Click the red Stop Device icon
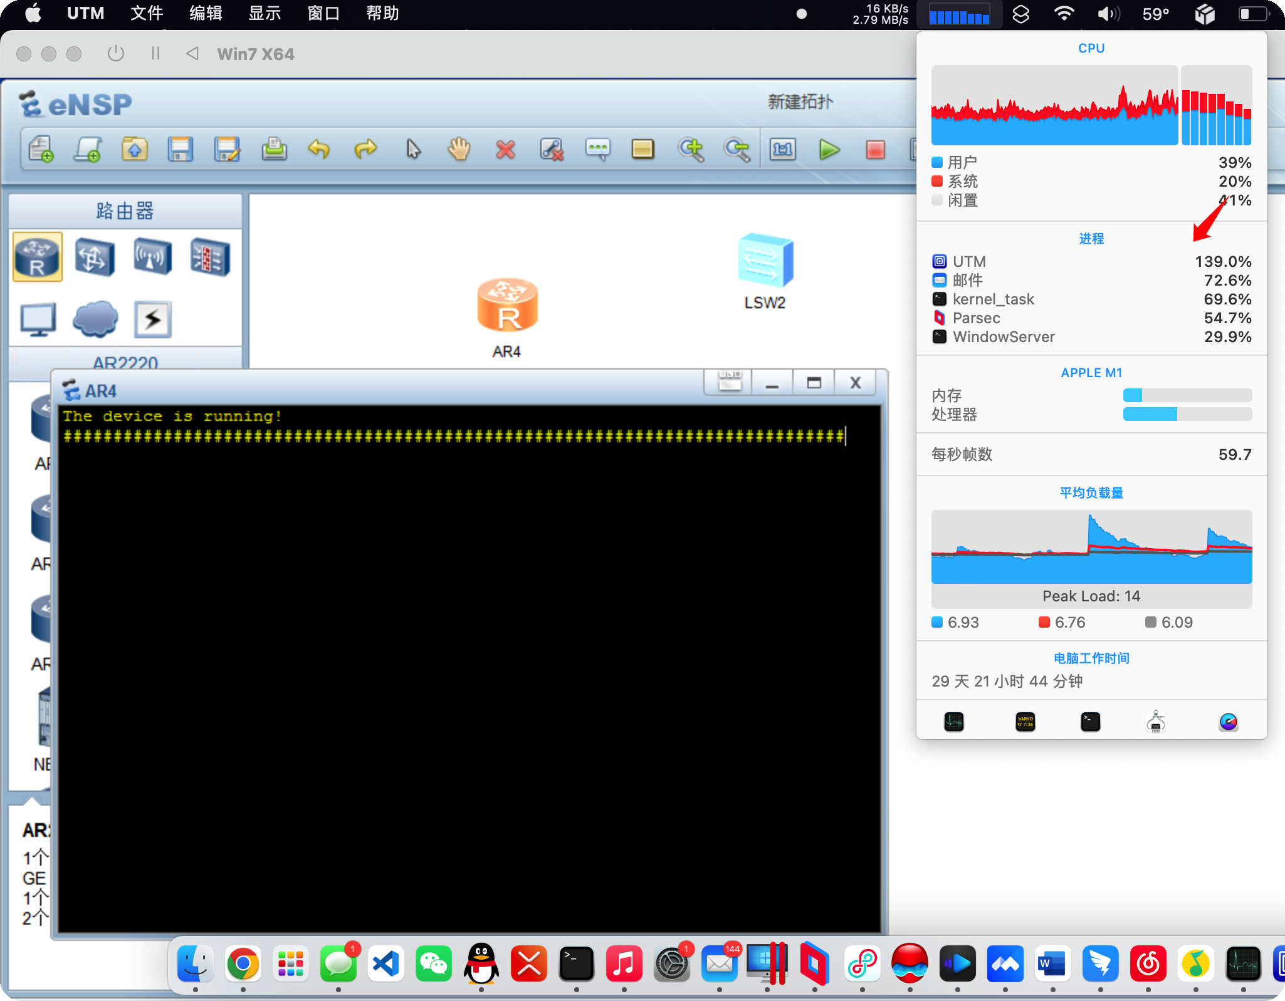The width and height of the screenshot is (1285, 1001). (875, 150)
